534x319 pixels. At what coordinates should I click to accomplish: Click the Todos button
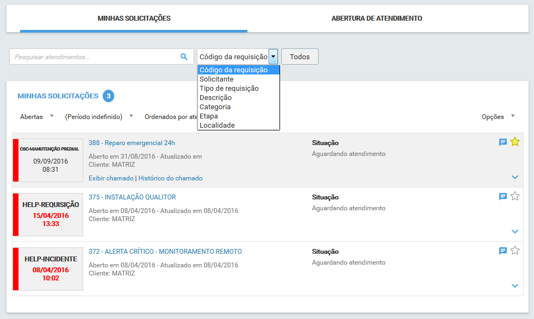pos(300,57)
